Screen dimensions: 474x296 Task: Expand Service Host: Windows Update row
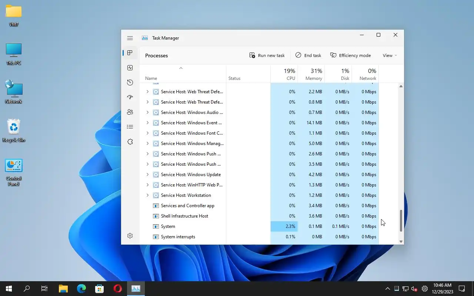pyautogui.click(x=147, y=175)
